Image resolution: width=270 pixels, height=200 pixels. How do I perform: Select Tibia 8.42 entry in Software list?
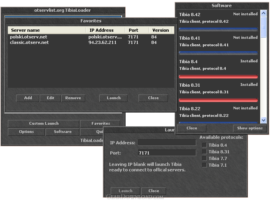coord(218,22)
